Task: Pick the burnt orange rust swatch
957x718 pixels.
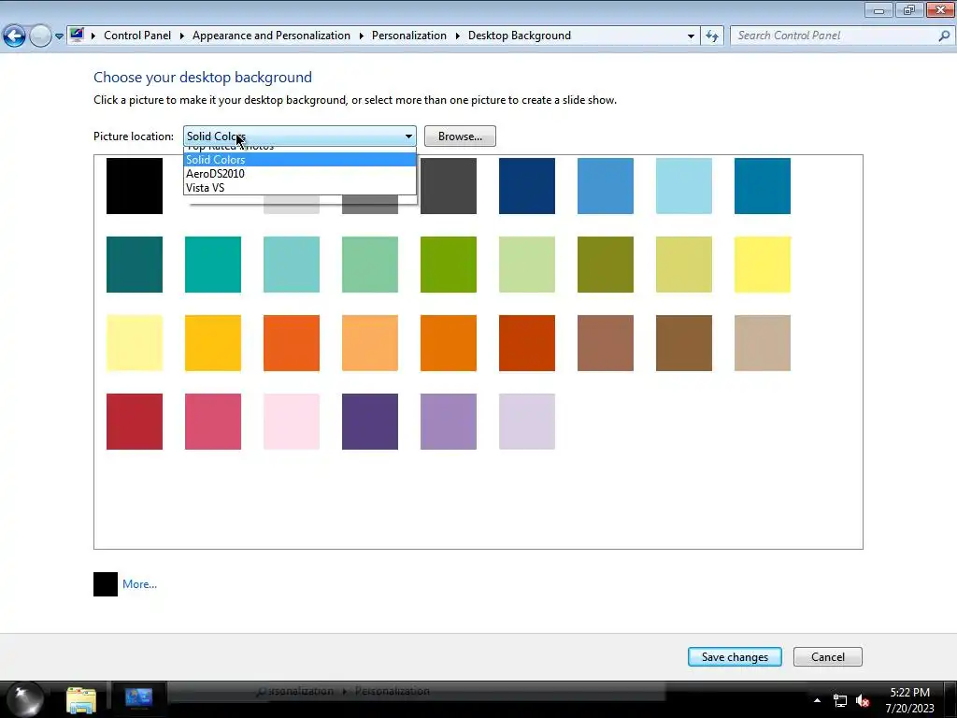Action: click(x=527, y=342)
